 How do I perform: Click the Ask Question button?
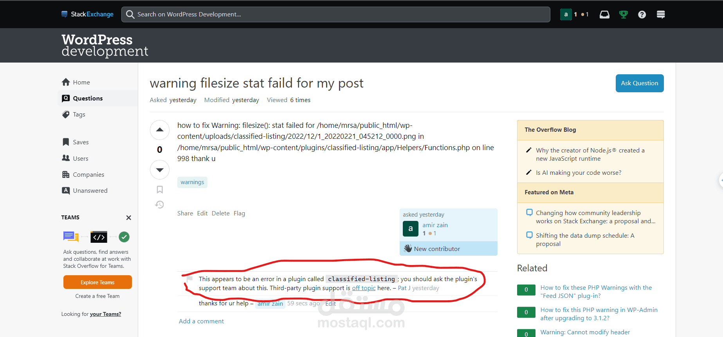640,83
